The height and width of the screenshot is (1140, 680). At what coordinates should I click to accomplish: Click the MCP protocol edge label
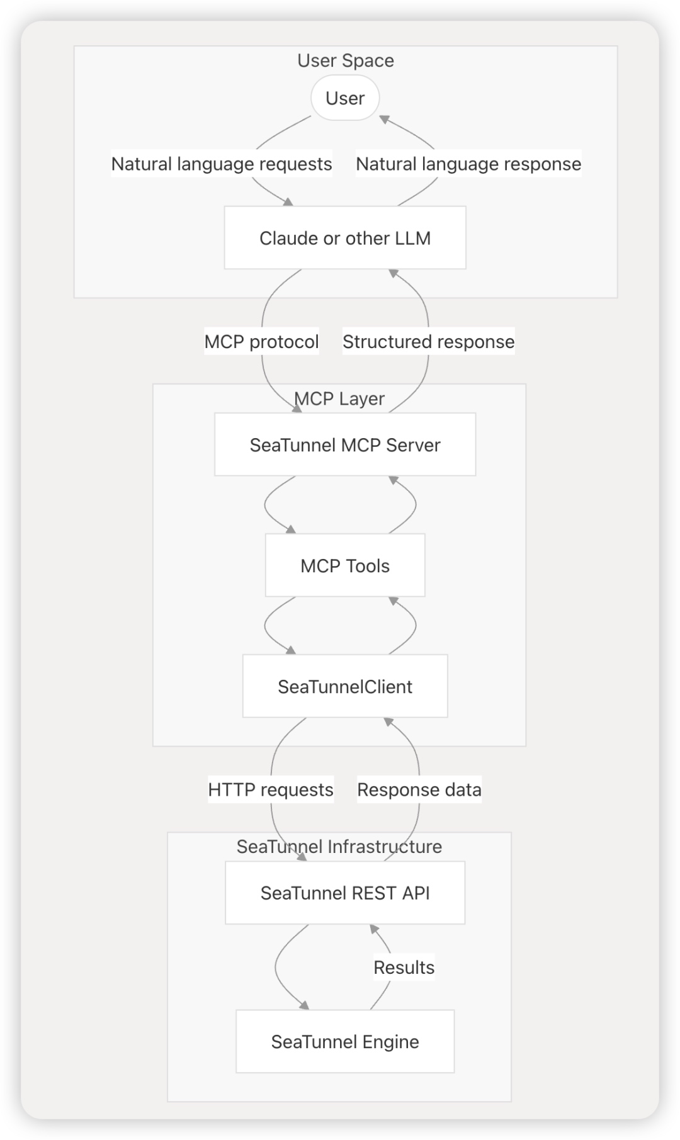tap(261, 341)
